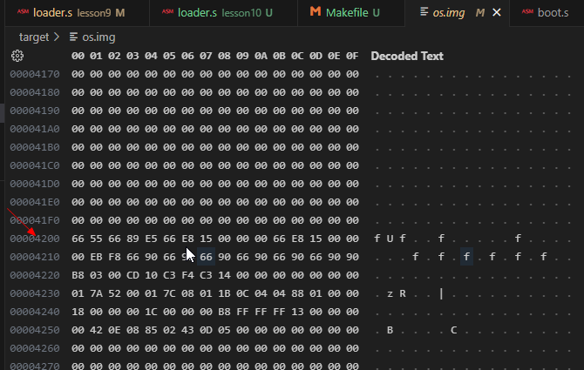Select first byte 66 at row 00004200

(x=78, y=239)
